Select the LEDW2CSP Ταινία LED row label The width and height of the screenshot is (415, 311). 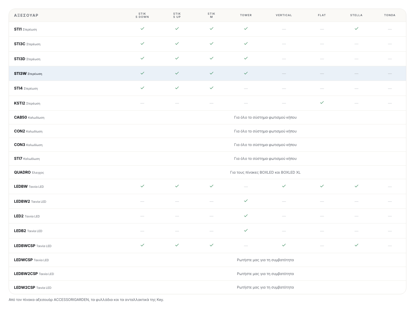(33, 288)
